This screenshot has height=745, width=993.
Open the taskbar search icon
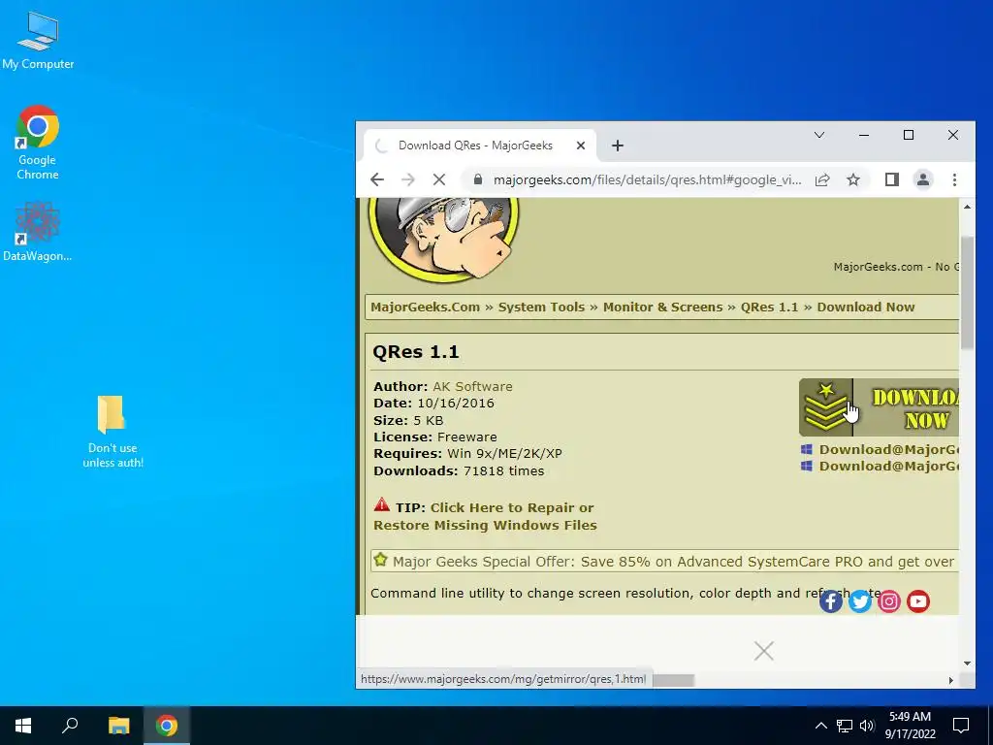pyautogui.click(x=70, y=726)
